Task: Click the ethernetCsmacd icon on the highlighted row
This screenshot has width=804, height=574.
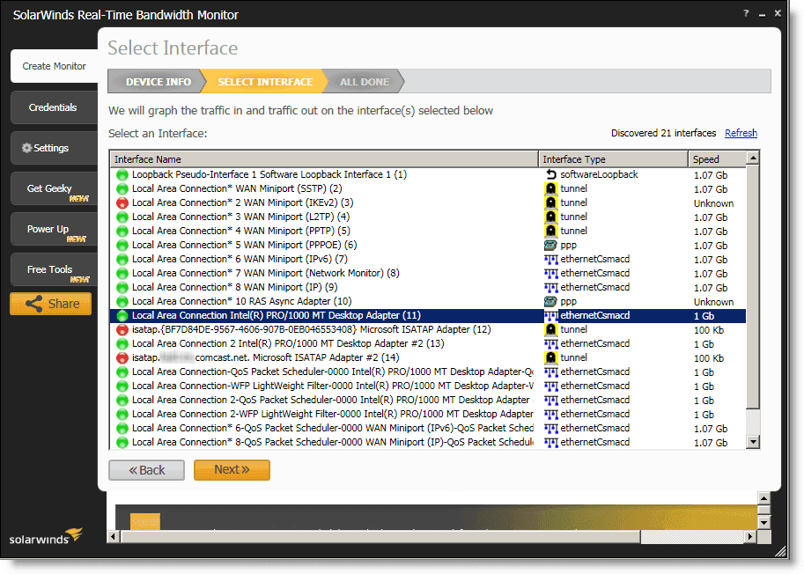Action: 550,315
